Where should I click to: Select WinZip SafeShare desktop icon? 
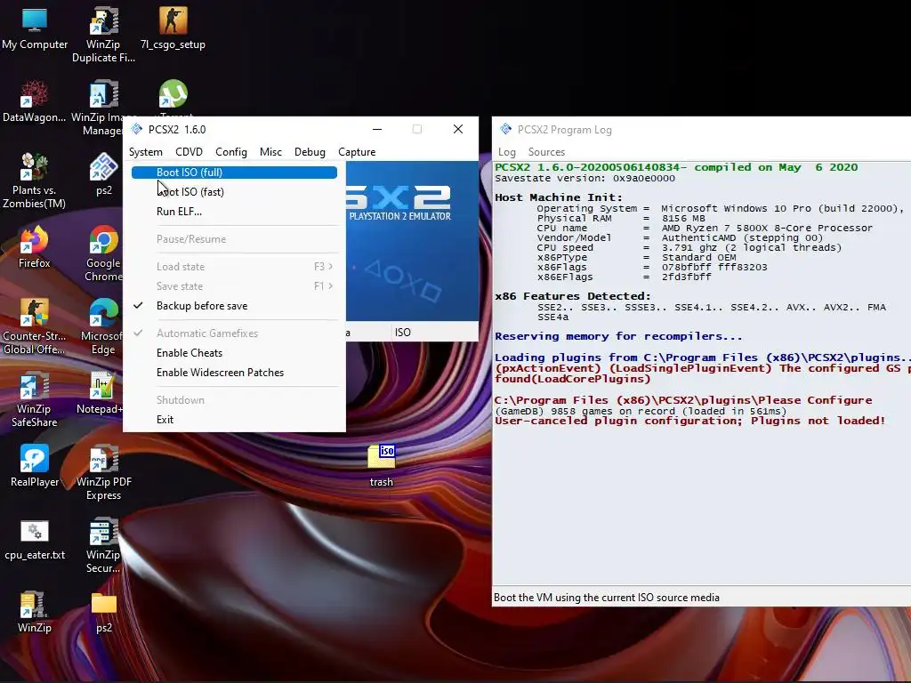34,399
